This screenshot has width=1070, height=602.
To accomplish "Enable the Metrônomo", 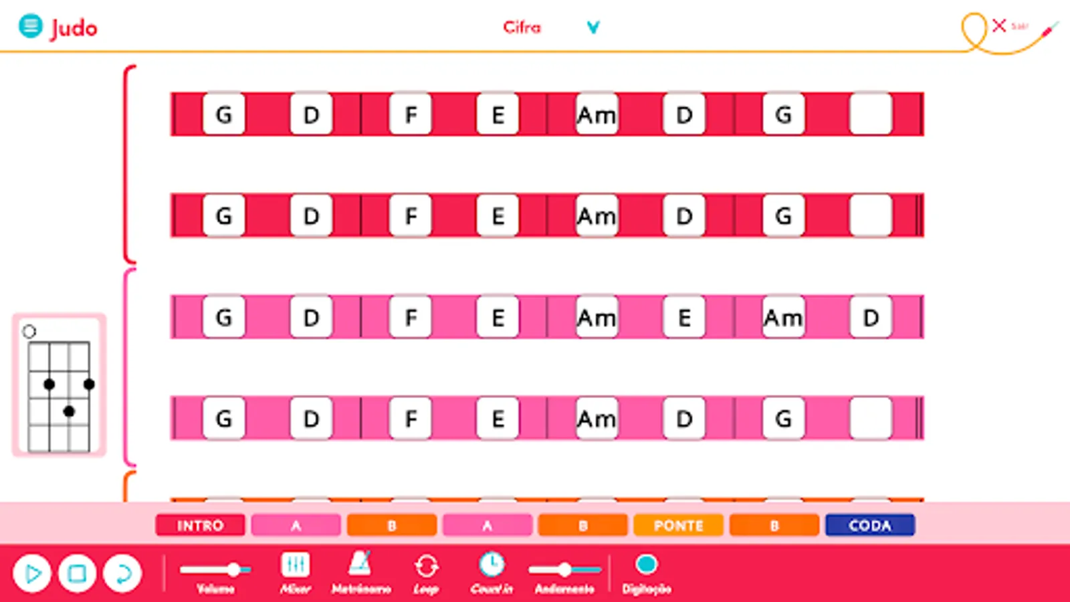I will click(x=361, y=565).
